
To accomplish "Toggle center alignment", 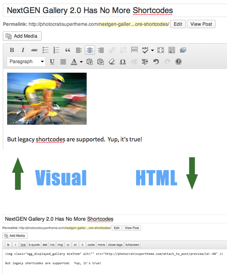I will tap(90, 50).
